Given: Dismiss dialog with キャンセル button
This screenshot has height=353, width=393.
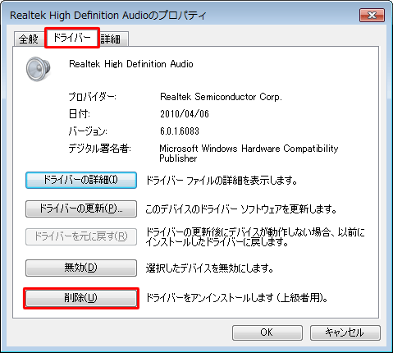Looking at the screenshot, I should tap(345, 332).
